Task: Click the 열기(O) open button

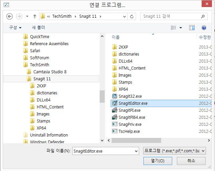Action: tap(158, 161)
